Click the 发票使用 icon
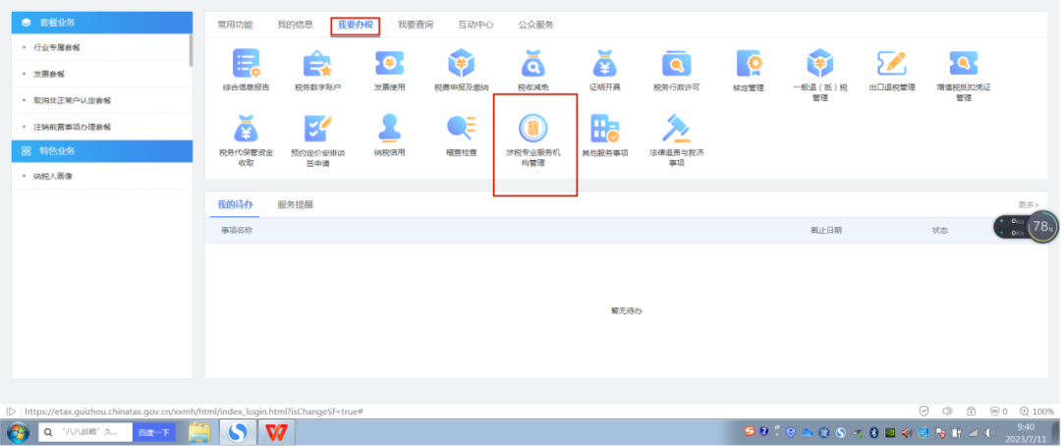1061x446 pixels. [389, 64]
